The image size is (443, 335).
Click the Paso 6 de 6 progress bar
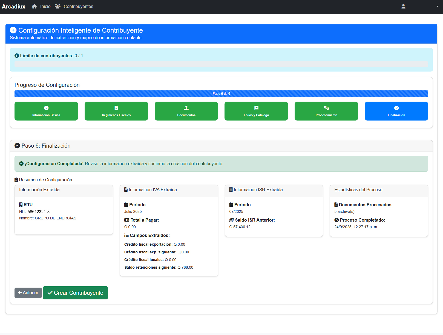(221, 93)
